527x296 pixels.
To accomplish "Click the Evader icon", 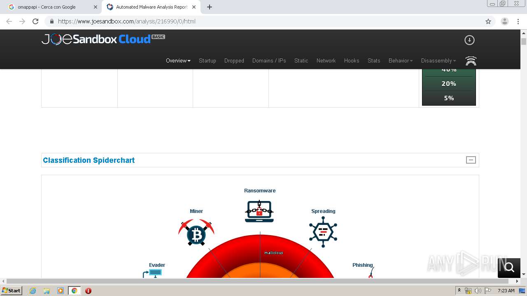I will click(x=153, y=273).
